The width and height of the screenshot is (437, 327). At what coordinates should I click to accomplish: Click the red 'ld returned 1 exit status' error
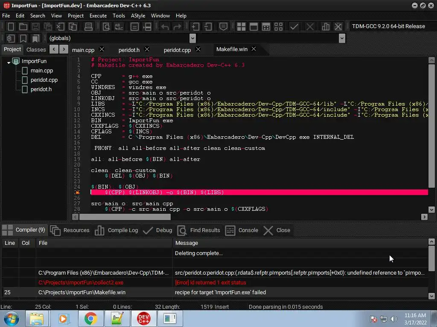(x=210, y=283)
